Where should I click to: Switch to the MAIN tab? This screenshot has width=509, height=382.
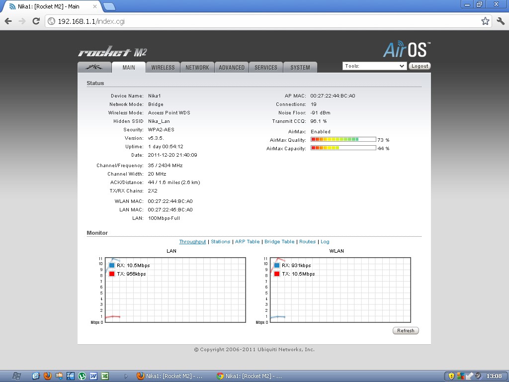[129, 67]
